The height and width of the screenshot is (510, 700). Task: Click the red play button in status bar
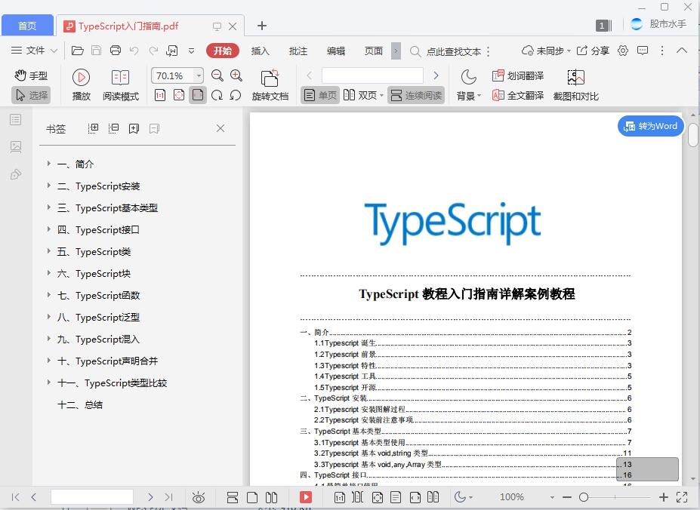click(306, 497)
